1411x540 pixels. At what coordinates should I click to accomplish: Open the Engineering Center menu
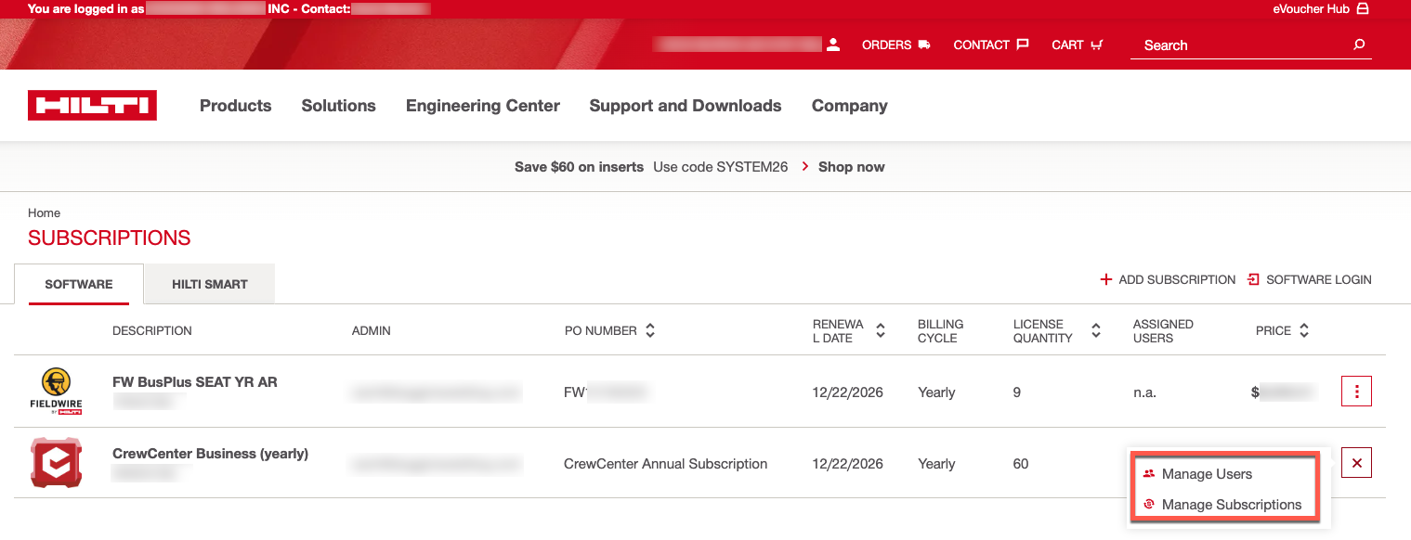[483, 106]
